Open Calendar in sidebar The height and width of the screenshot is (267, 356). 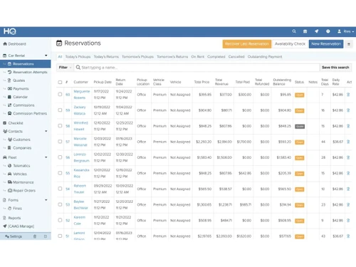(18, 97)
